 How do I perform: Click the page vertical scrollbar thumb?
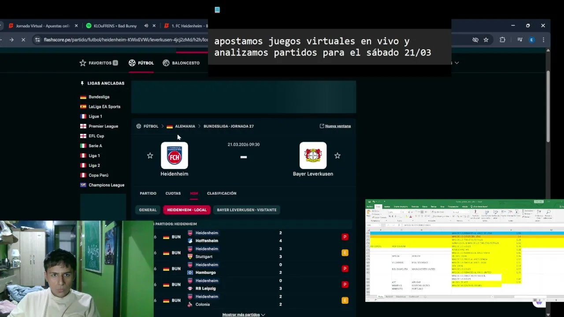[x=548, y=106]
